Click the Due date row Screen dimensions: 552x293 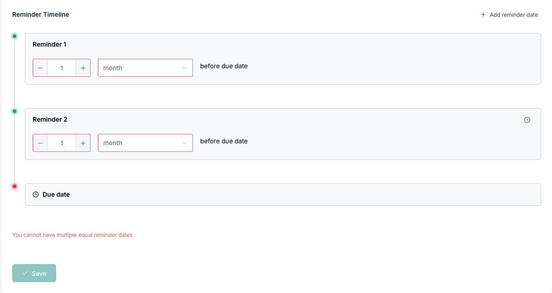click(x=283, y=194)
